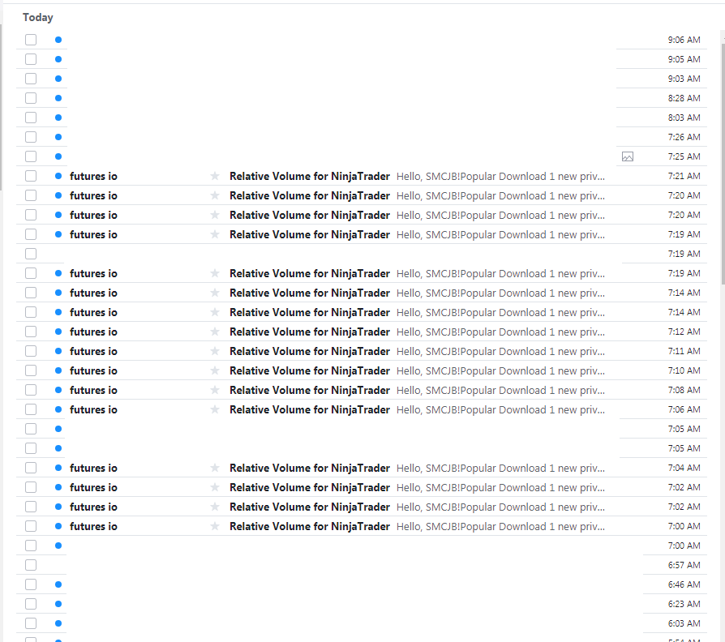Click the image attachment icon at 7:25 AM
The image size is (725, 642).
pyautogui.click(x=628, y=156)
